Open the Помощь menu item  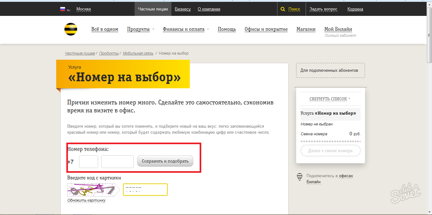click(x=227, y=29)
